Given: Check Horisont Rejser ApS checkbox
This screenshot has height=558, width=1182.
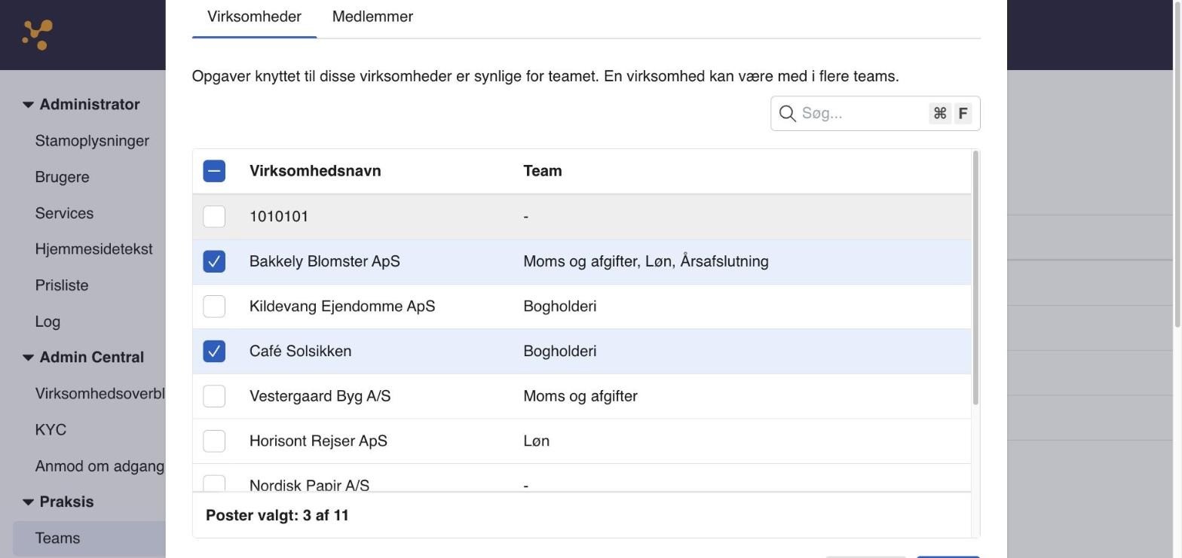Looking at the screenshot, I should (214, 441).
